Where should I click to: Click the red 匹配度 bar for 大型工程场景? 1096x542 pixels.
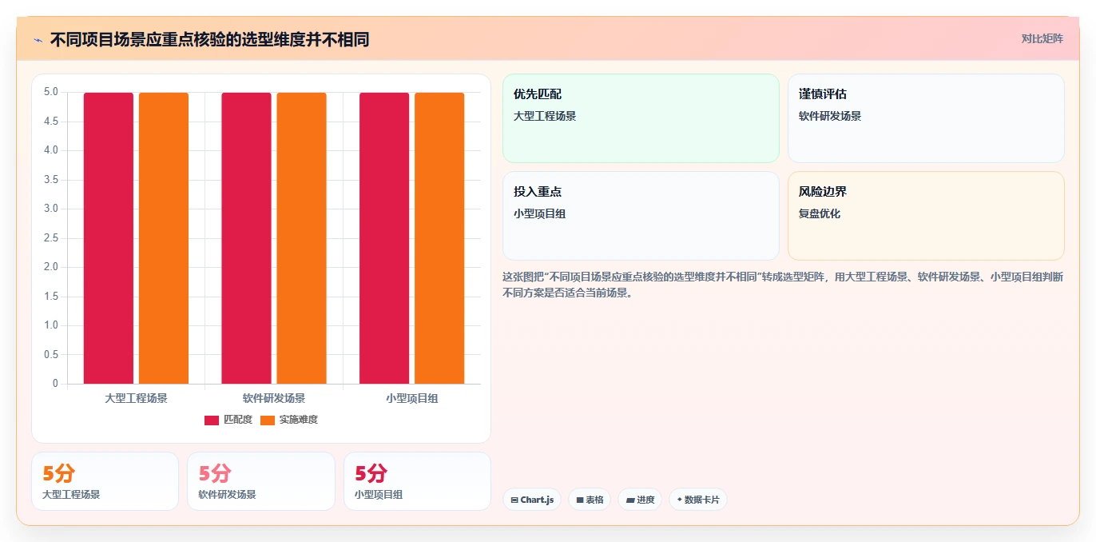(109, 238)
